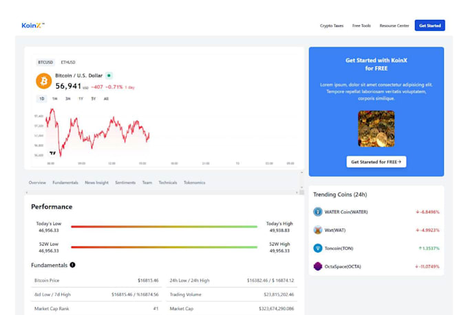Set chart range to 1D

(x=42, y=99)
